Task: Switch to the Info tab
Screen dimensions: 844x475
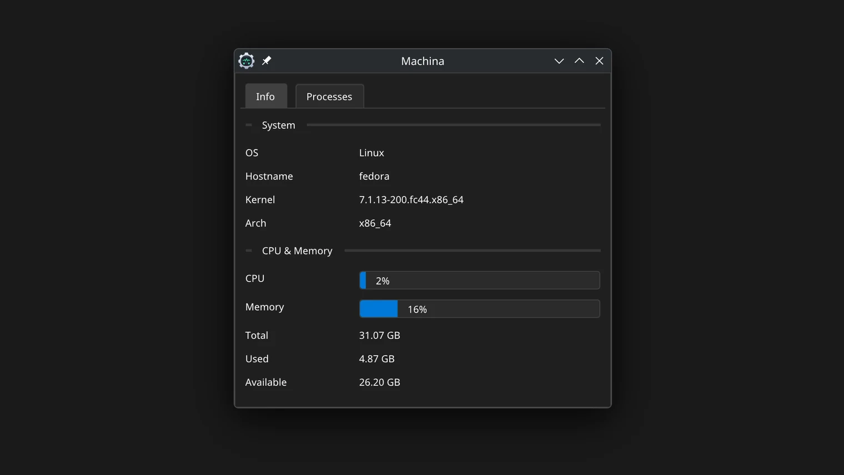Action: click(266, 96)
